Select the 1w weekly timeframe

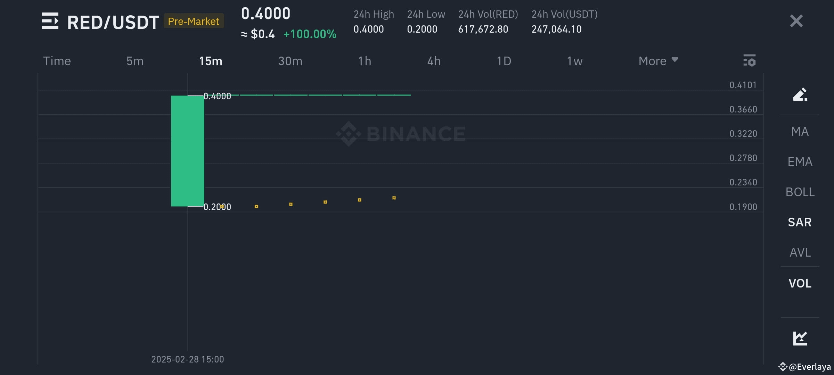coord(575,61)
